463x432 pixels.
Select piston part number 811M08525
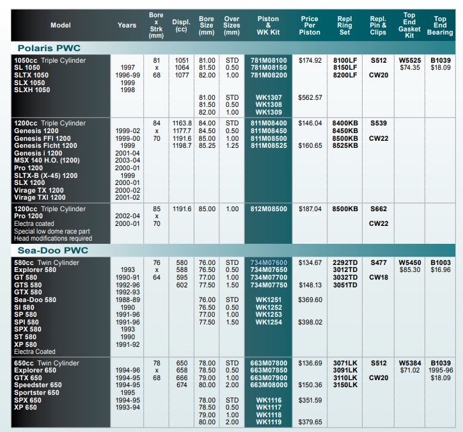(x=269, y=145)
